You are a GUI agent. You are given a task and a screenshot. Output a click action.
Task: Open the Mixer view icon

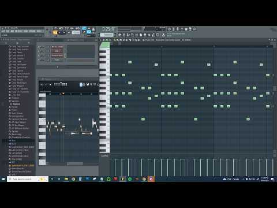pos(133,35)
